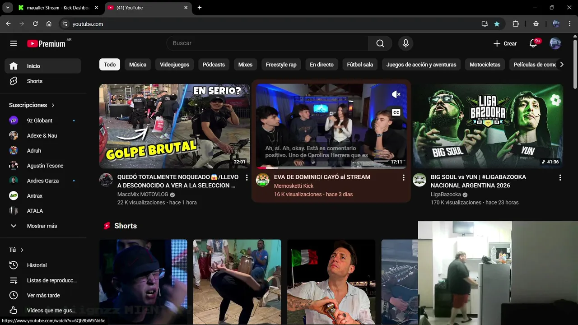This screenshot has width=578, height=325.
Task: Open the 9z Globant channel avatar
Action: (x=14, y=121)
